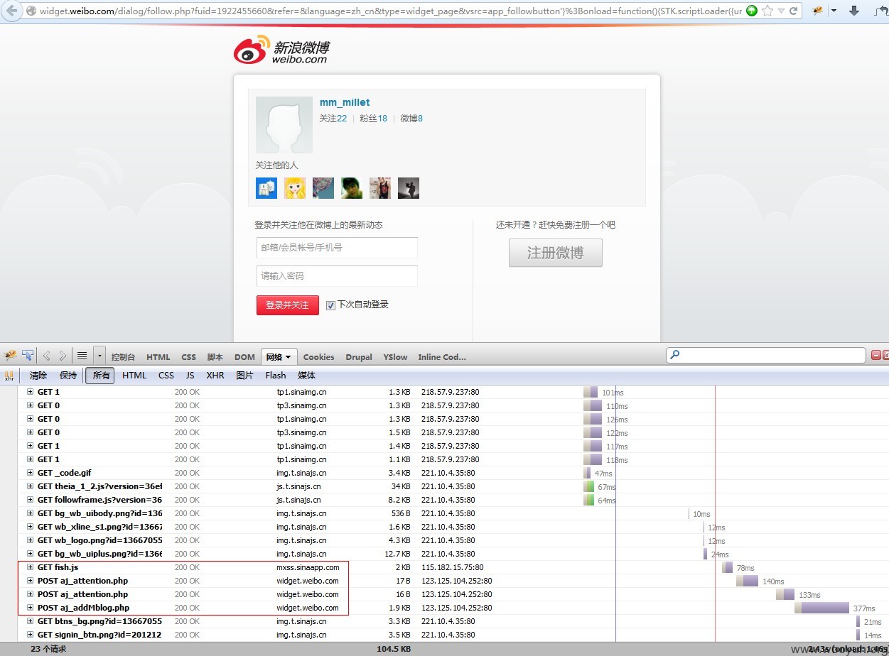889x656 pixels.
Task: Switch to the 脚本 Firebug tab
Action: click(x=215, y=357)
